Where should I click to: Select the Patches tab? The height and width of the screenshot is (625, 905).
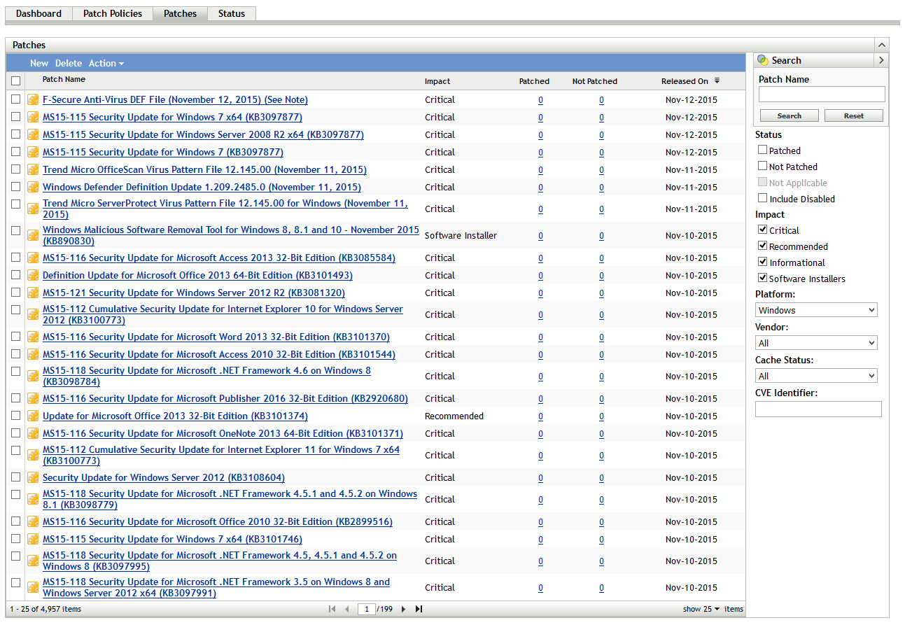pyautogui.click(x=181, y=13)
